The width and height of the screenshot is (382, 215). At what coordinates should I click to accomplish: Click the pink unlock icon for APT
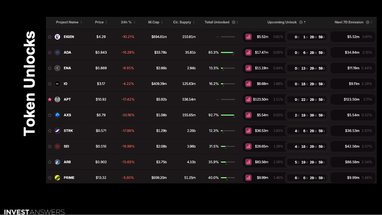coord(248,100)
